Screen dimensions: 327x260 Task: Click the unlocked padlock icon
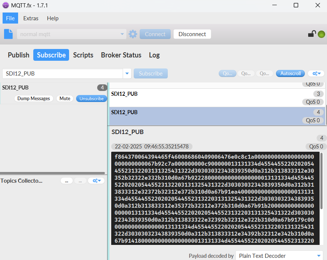click(312, 34)
